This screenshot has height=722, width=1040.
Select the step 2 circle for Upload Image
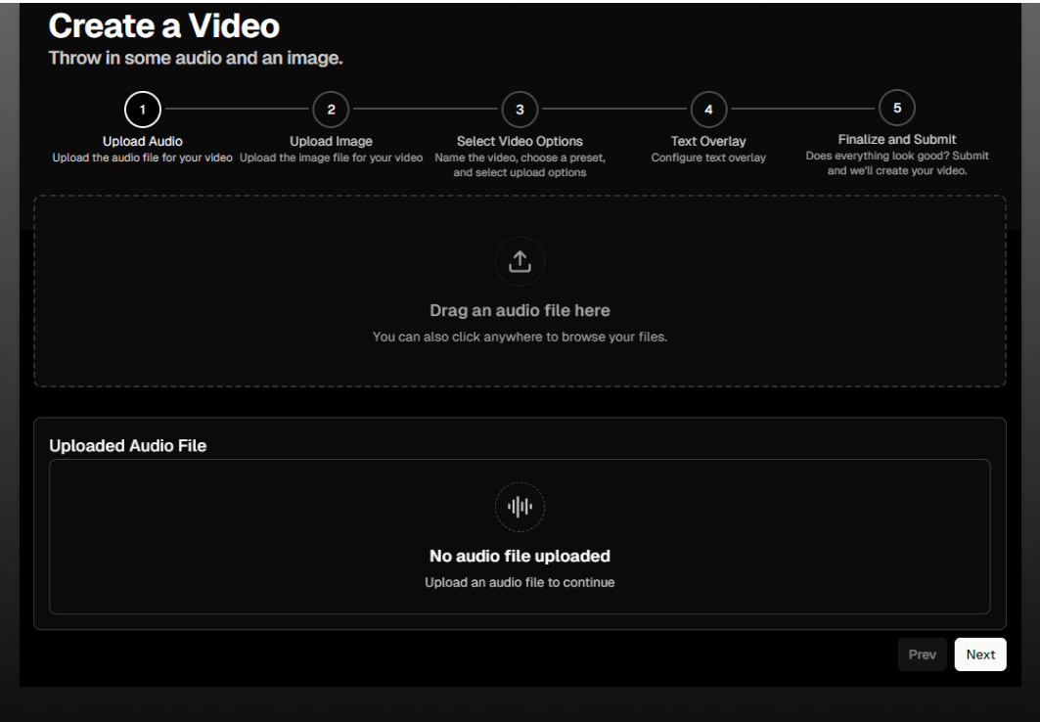click(331, 110)
